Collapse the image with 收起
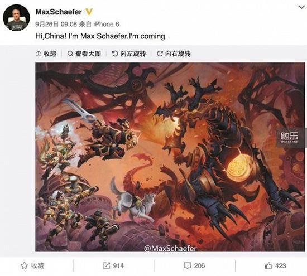 (46, 54)
